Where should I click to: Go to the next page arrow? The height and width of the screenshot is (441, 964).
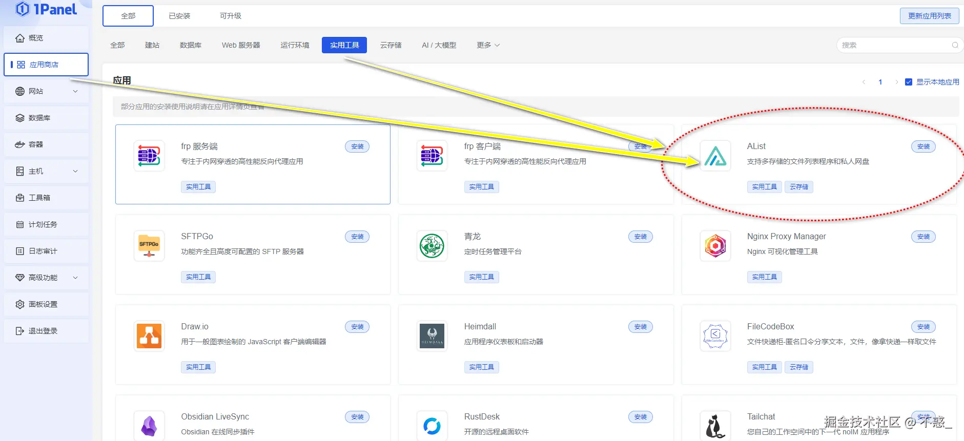click(896, 82)
